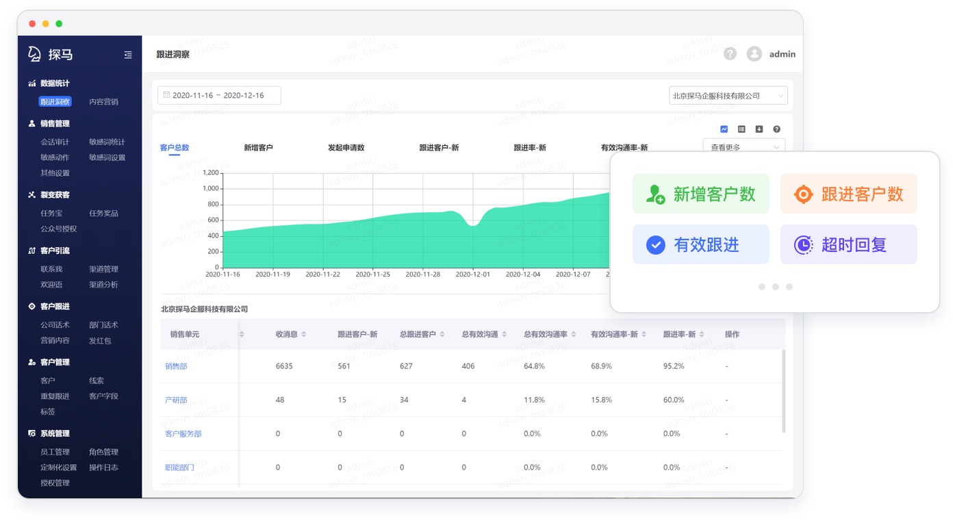Sort the 收消息 column
Image resolution: width=957 pixels, height=523 pixels.
(304, 334)
